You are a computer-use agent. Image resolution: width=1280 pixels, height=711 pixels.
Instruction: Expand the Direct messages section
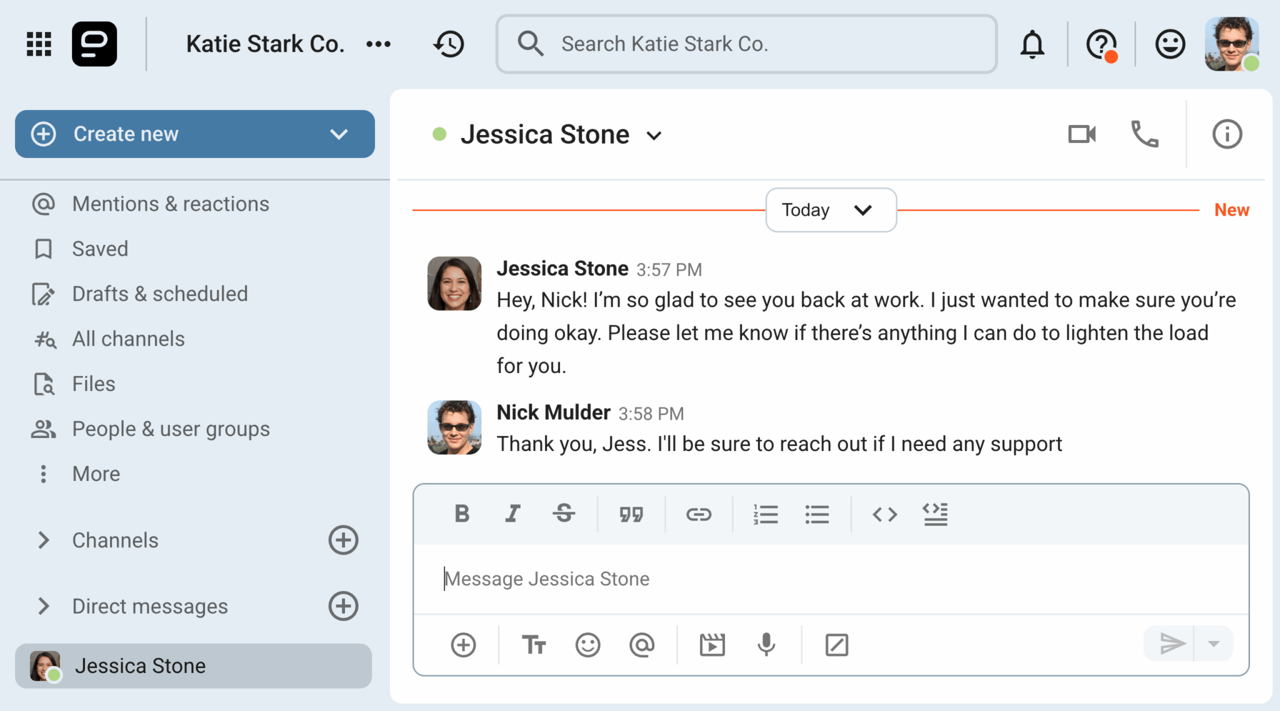(43, 606)
